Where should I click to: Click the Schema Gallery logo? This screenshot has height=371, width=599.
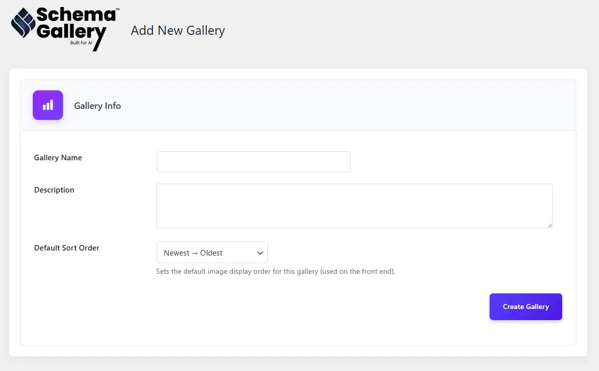63,28
